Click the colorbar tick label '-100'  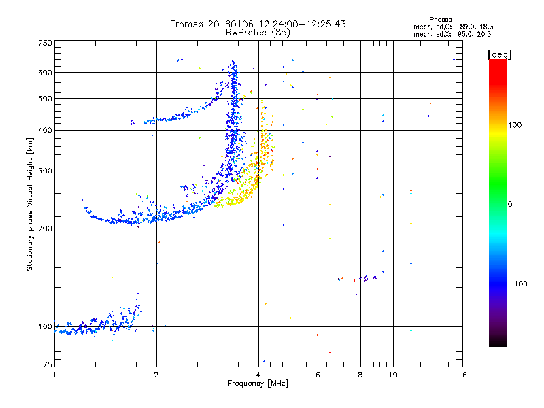[x=517, y=284]
